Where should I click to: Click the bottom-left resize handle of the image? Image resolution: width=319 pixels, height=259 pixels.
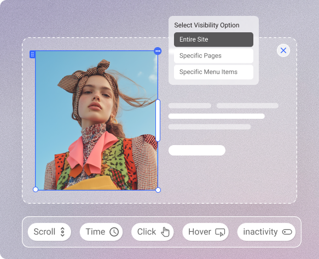tap(36, 189)
